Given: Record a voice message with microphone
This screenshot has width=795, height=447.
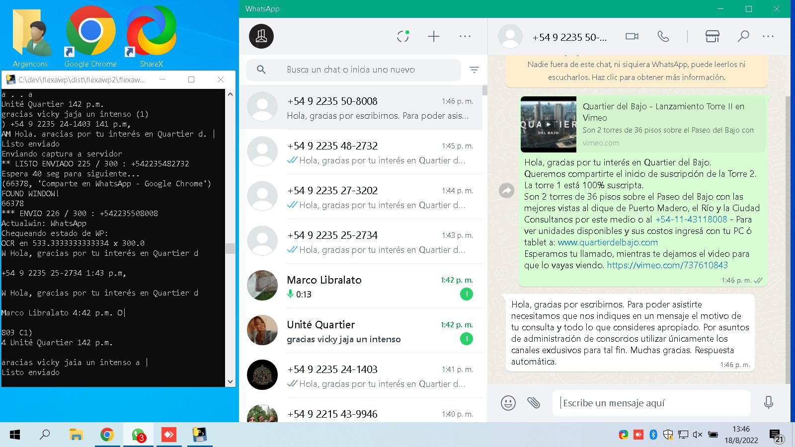Looking at the screenshot, I should 769,403.
